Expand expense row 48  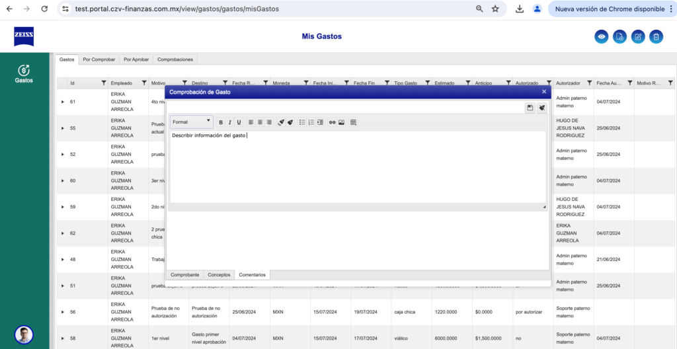pos(63,260)
